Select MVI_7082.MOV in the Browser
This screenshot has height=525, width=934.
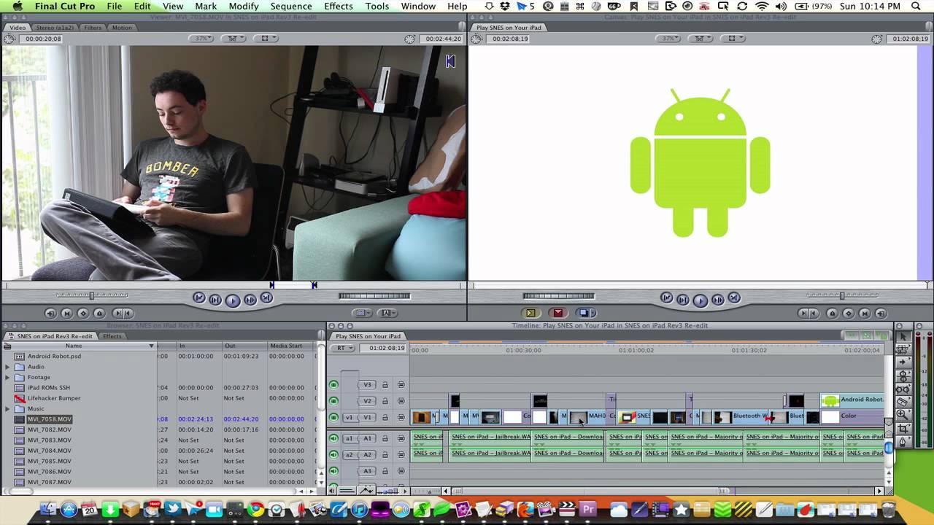(x=50, y=430)
